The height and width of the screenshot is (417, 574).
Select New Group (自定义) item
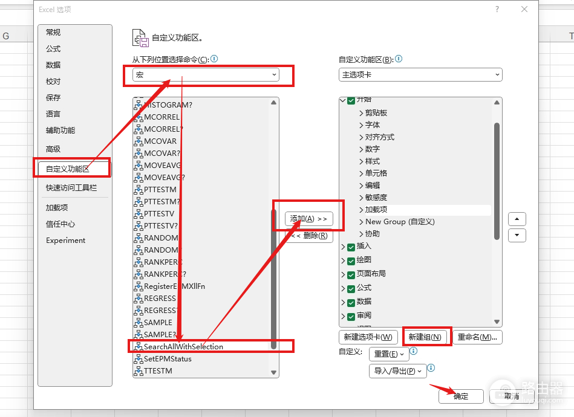[x=400, y=221]
